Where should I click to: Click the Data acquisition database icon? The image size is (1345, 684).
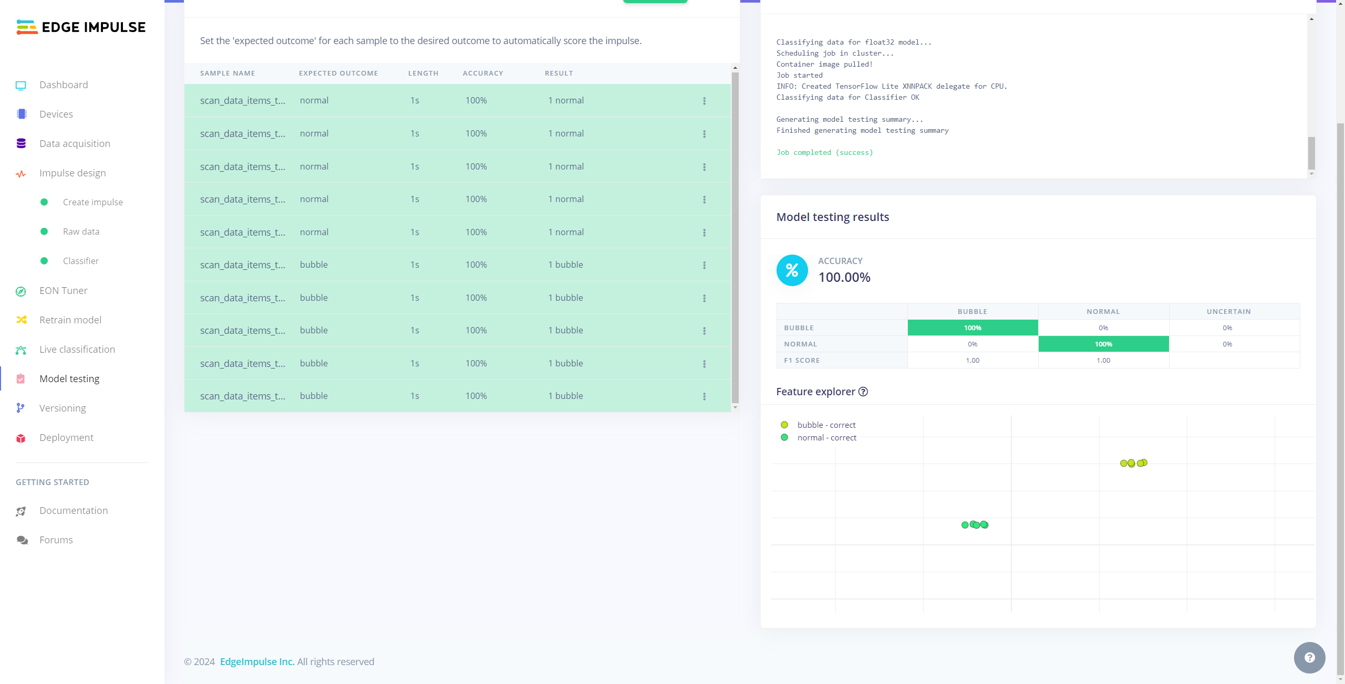21,144
